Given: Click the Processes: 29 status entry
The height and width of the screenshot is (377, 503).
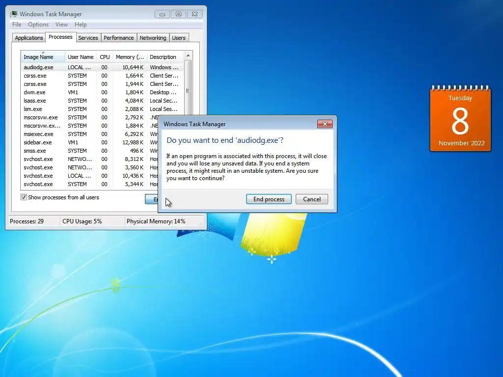Looking at the screenshot, I should [27, 221].
